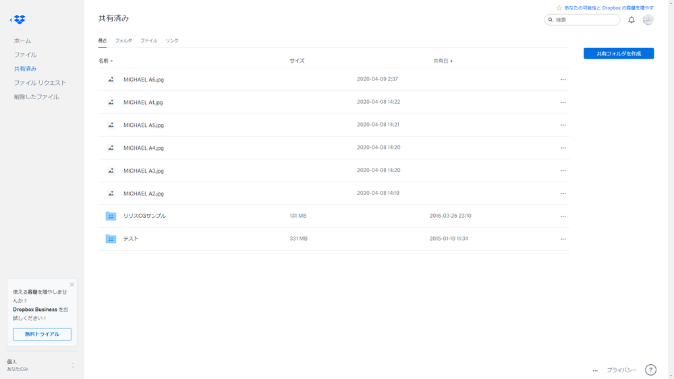The height and width of the screenshot is (379, 674).
Task: Sort by 共有日 column header
Action: click(x=443, y=61)
